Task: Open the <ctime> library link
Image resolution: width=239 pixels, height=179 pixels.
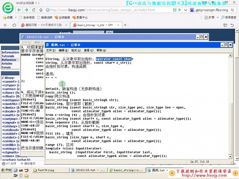Action: pyautogui.click(x=8, y=156)
